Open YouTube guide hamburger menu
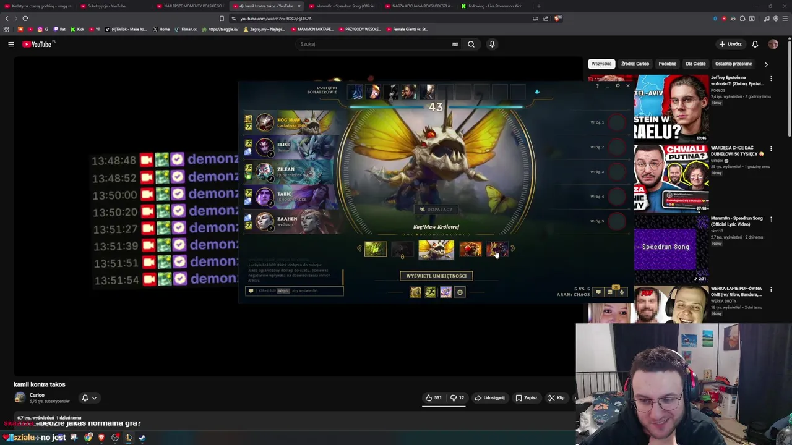792x445 pixels. [11, 44]
